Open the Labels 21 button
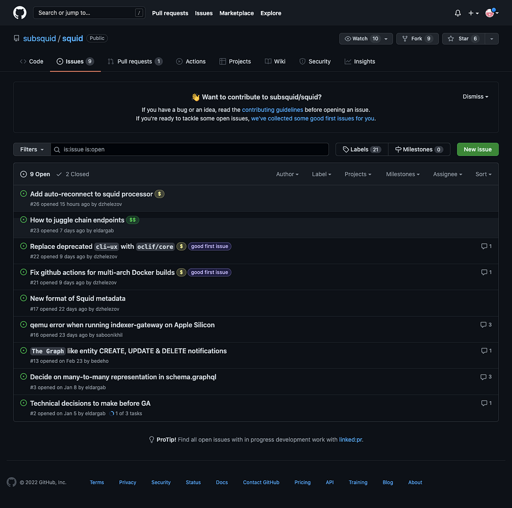Image resolution: width=512 pixels, height=508 pixels. pos(362,149)
